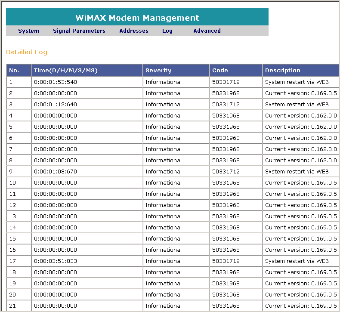Select code 50331712 in log row 17
Image resolution: width=340 pixels, height=312 pixels.
pyautogui.click(x=226, y=261)
